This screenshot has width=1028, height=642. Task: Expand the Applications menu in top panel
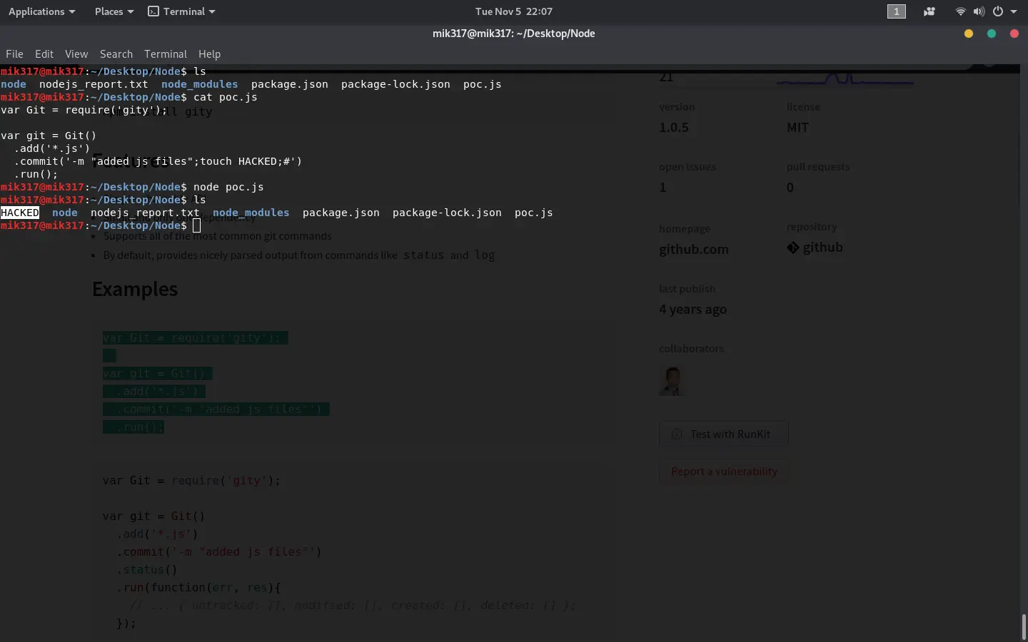click(x=41, y=11)
